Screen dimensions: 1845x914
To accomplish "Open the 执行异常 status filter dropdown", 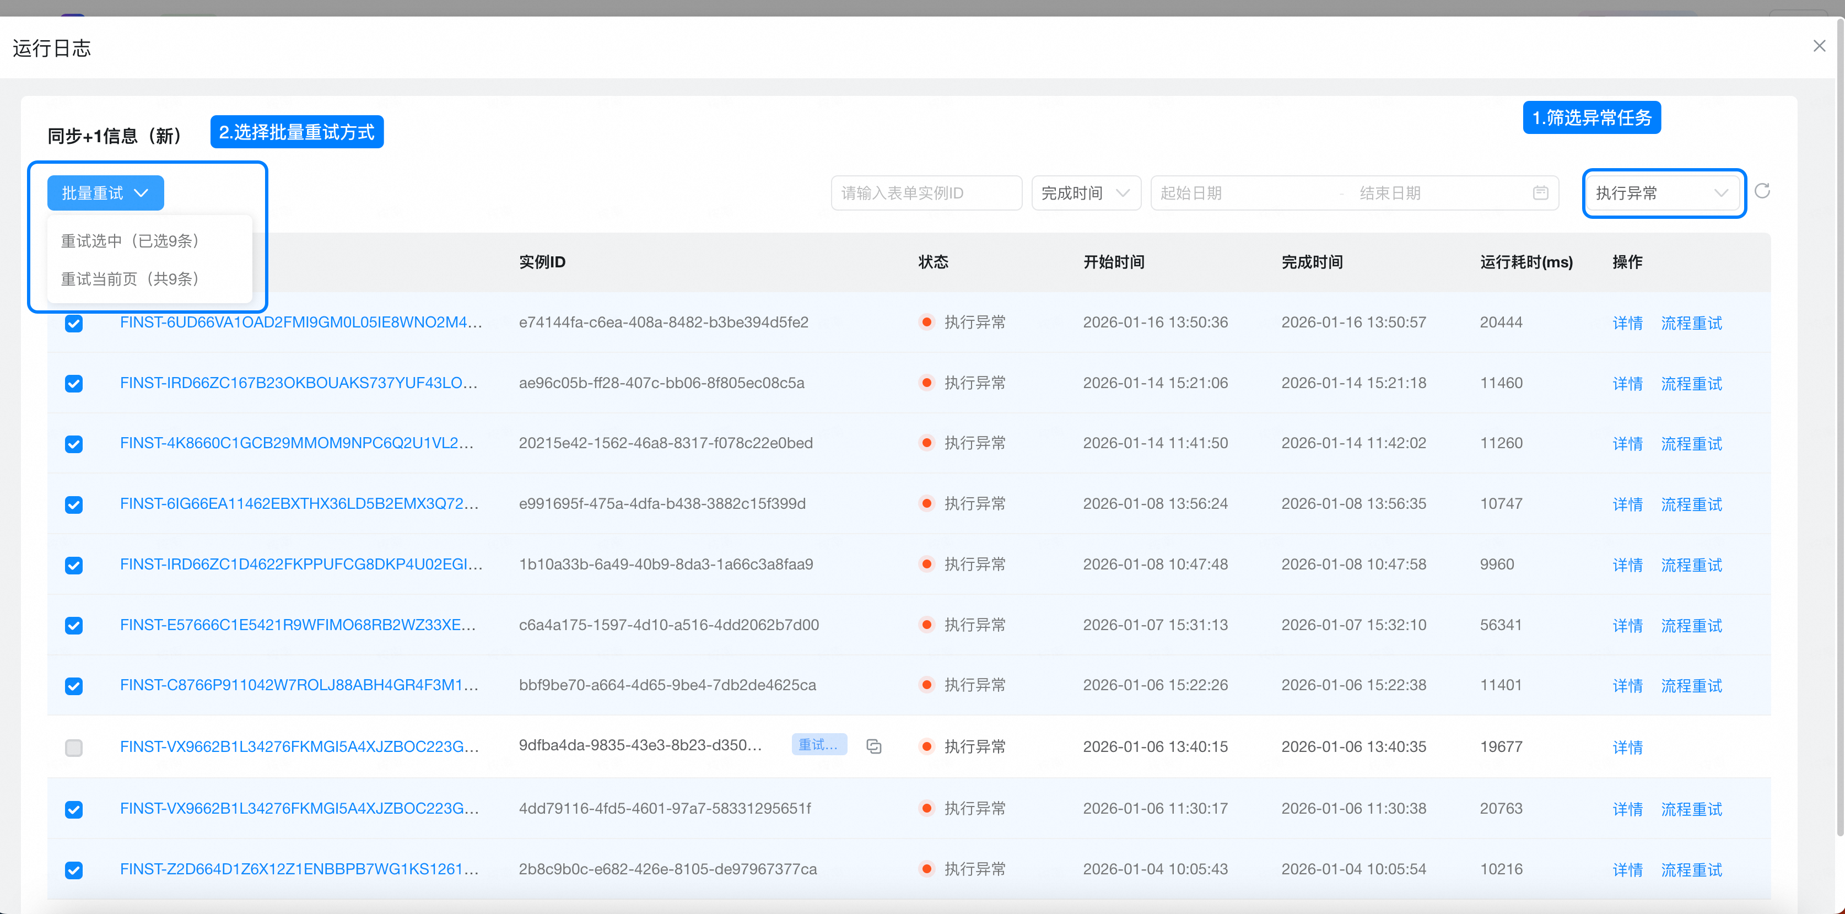I will [1661, 193].
